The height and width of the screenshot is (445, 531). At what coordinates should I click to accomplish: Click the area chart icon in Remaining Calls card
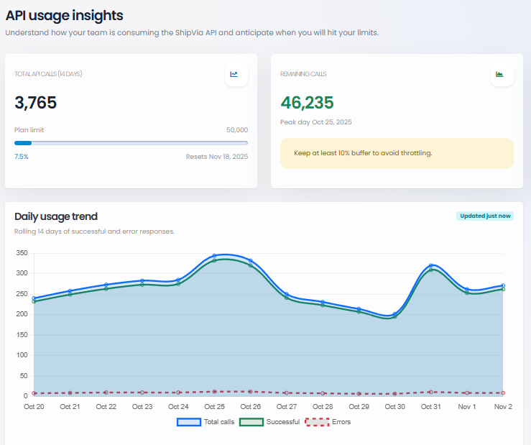click(502, 74)
